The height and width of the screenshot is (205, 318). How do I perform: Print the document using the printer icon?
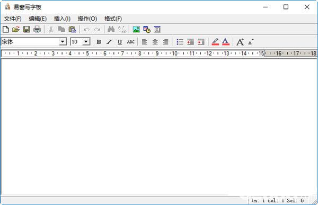tap(37, 30)
